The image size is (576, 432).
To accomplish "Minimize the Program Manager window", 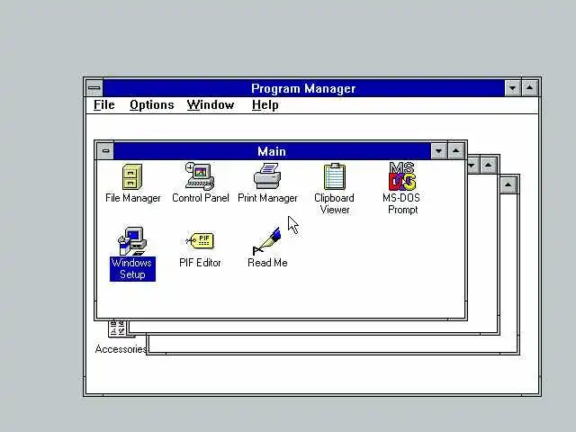I will 512,88.
